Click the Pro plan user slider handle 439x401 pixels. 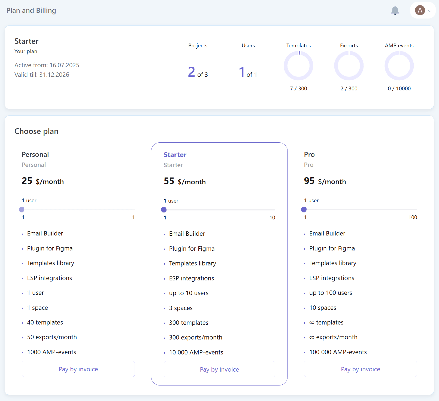click(304, 209)
